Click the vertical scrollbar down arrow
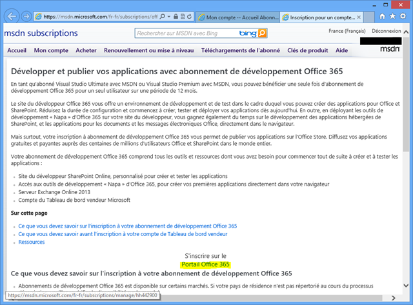 (406, 285)
